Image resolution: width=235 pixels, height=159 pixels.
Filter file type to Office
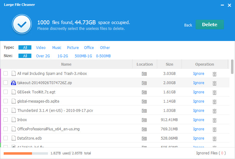click(x=89, y=47)
